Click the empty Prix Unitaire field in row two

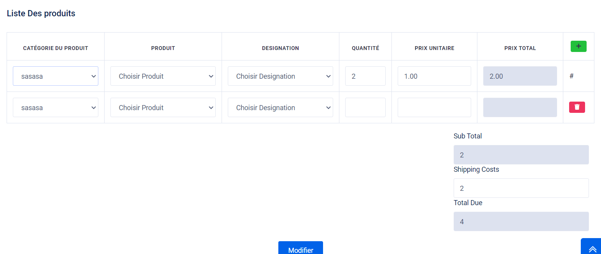tap(434, 107)
